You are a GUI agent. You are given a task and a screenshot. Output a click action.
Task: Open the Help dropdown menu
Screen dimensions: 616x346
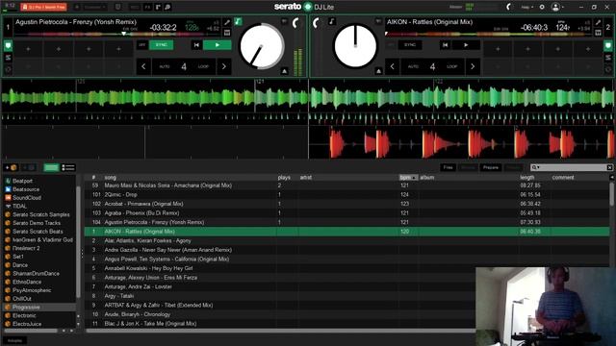526,7
